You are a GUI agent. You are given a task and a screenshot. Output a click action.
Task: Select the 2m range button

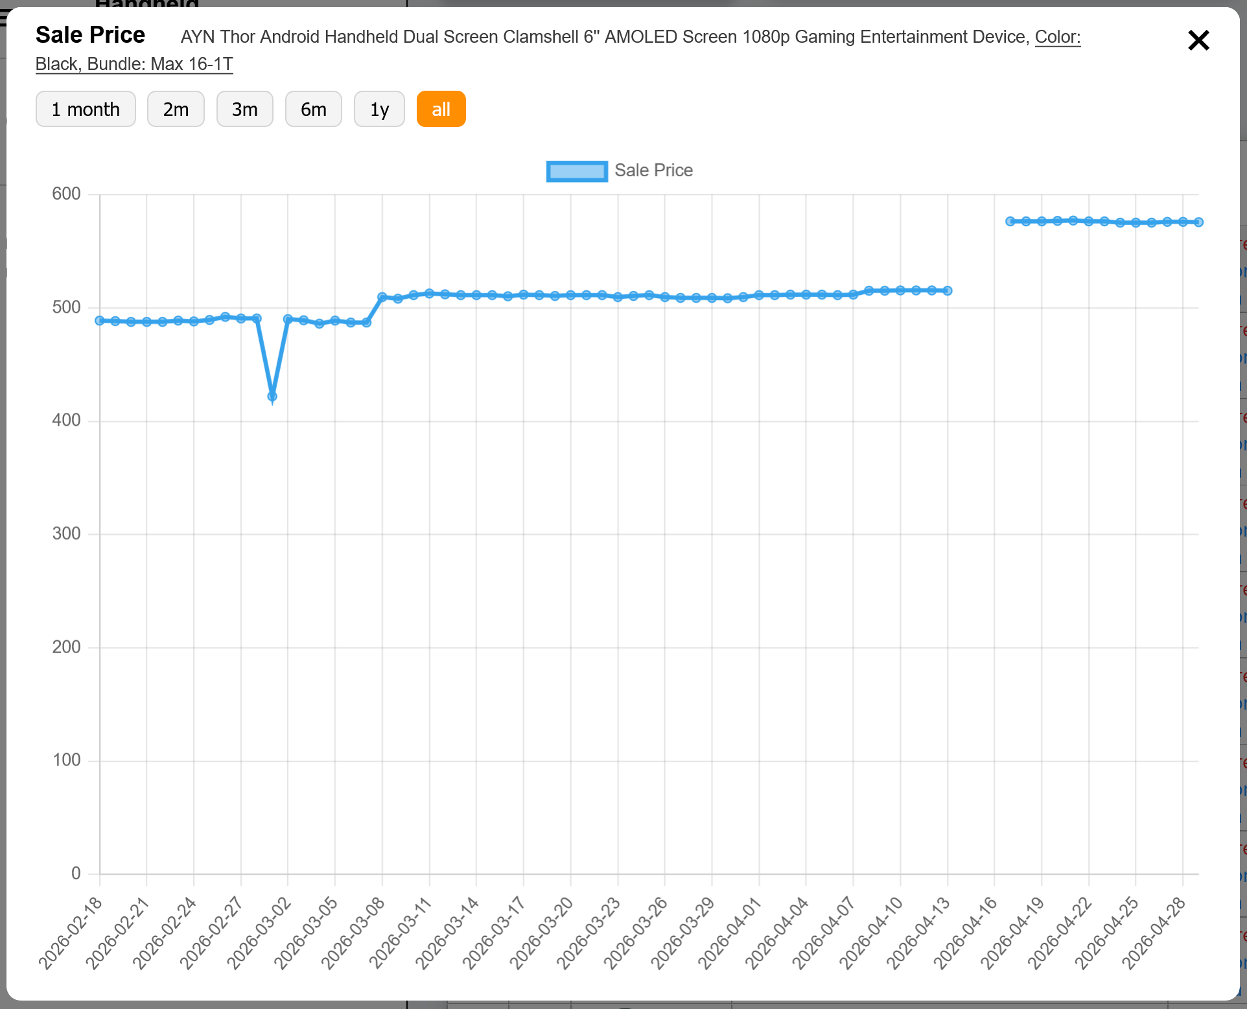click(176, 109)
